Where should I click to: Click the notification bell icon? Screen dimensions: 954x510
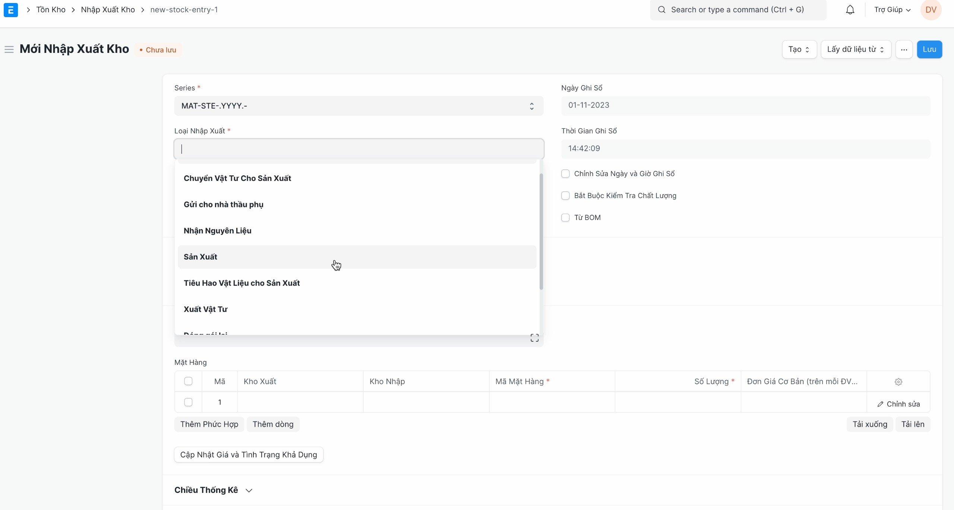tap(850, 9)
